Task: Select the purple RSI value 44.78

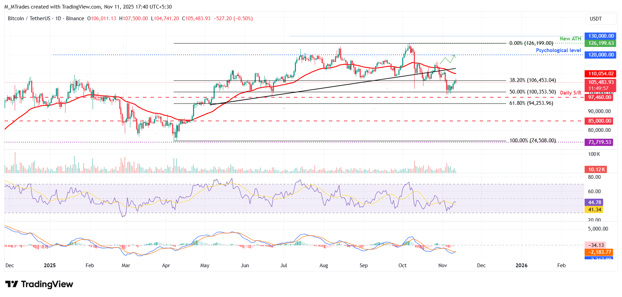Action: pyautogui.click(x=595, y=202)
